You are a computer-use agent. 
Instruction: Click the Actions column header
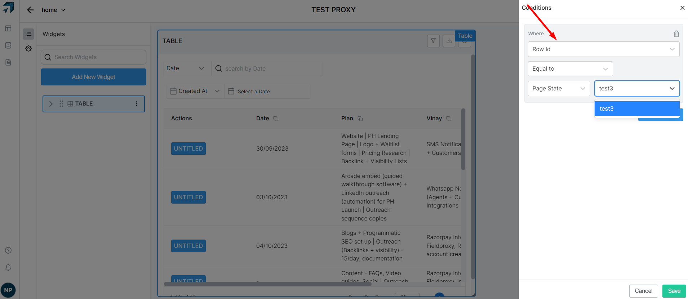[x=182, y=119]
